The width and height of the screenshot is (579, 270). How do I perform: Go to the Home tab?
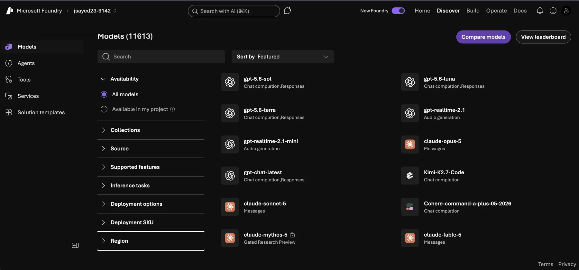(422, 11)
